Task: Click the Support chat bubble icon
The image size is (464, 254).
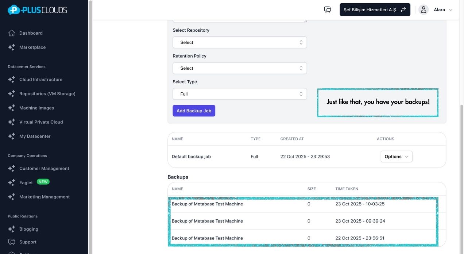Action: tap(12, 242)
